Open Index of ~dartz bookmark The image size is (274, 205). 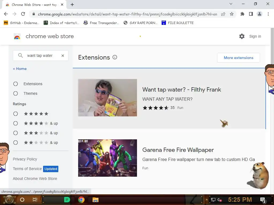tap(61, 23)
